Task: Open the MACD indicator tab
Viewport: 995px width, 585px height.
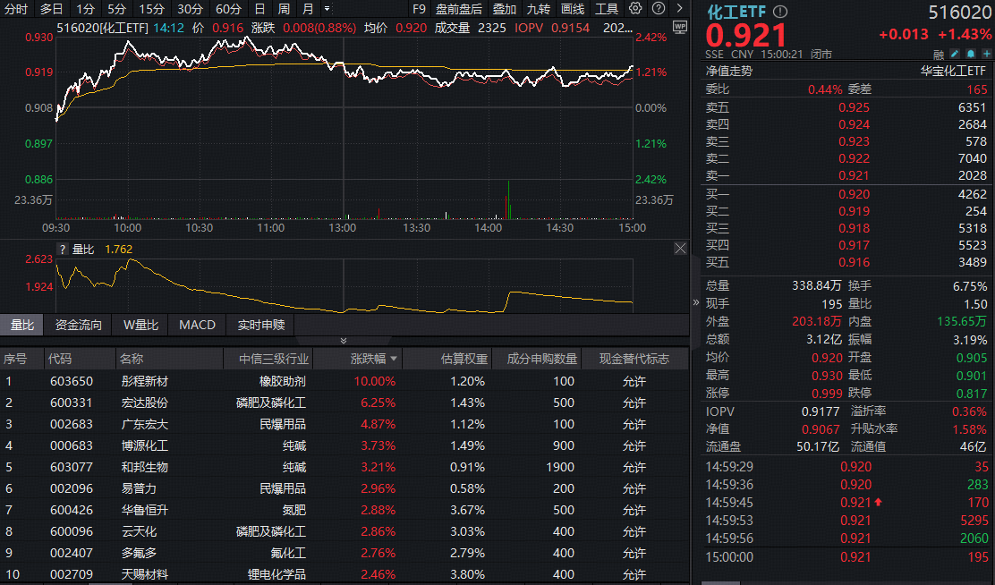Action: [197, 325]
